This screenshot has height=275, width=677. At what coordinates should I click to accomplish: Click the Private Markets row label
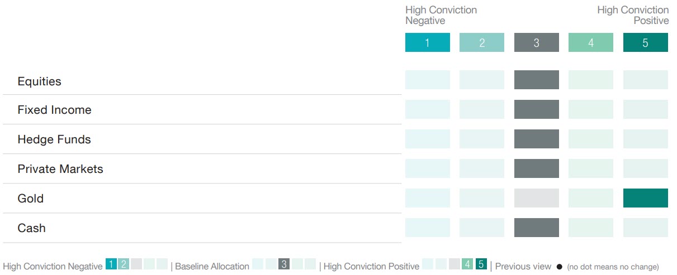(60, 169)
